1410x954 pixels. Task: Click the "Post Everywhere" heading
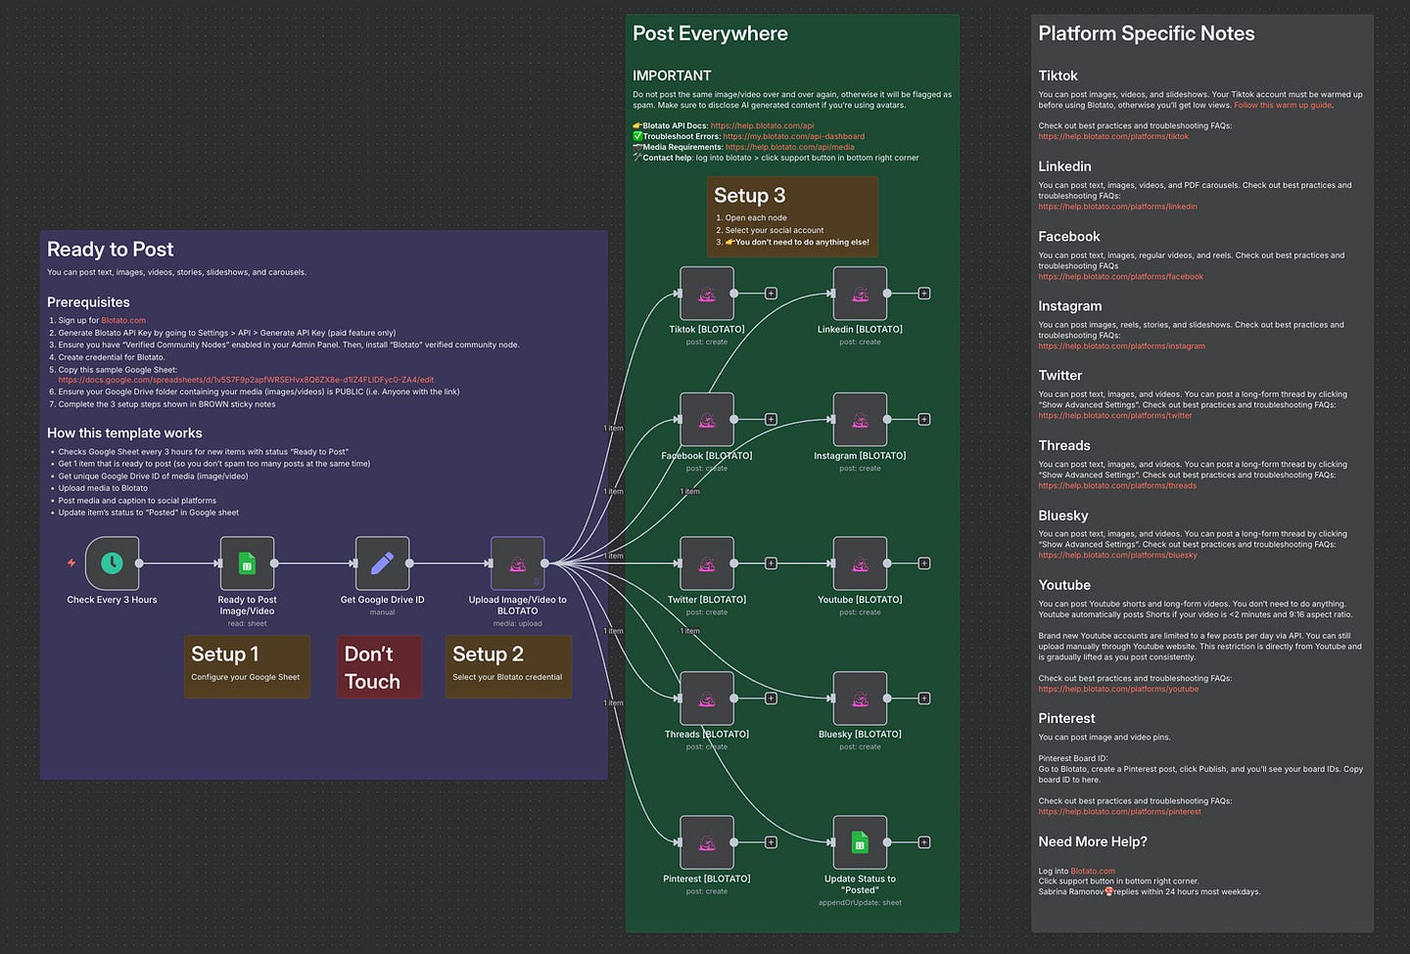(710, 33)
